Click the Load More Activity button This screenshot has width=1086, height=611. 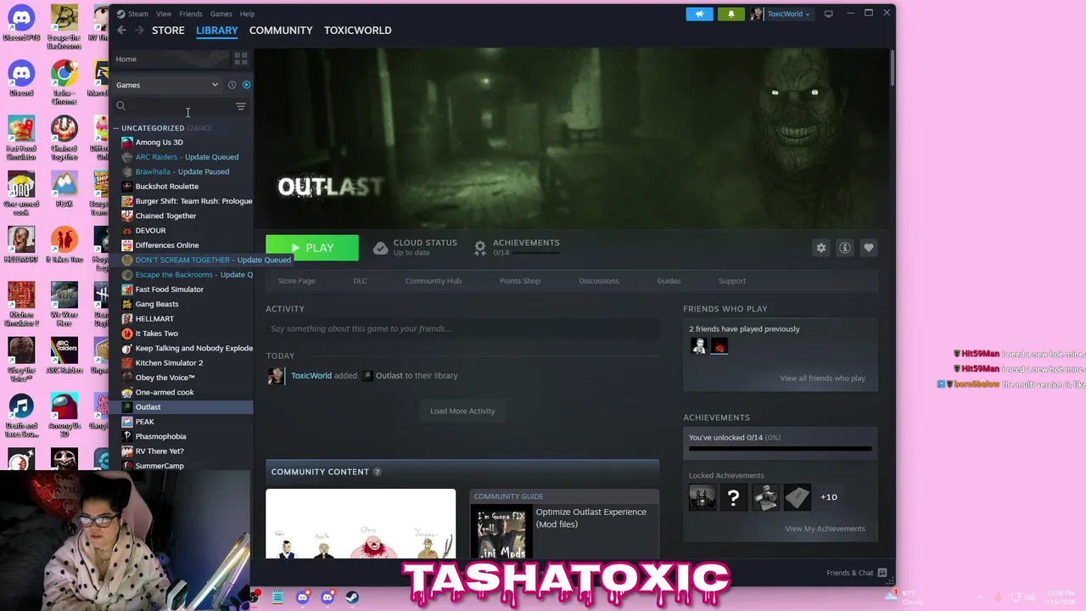[x=462, y=411]
